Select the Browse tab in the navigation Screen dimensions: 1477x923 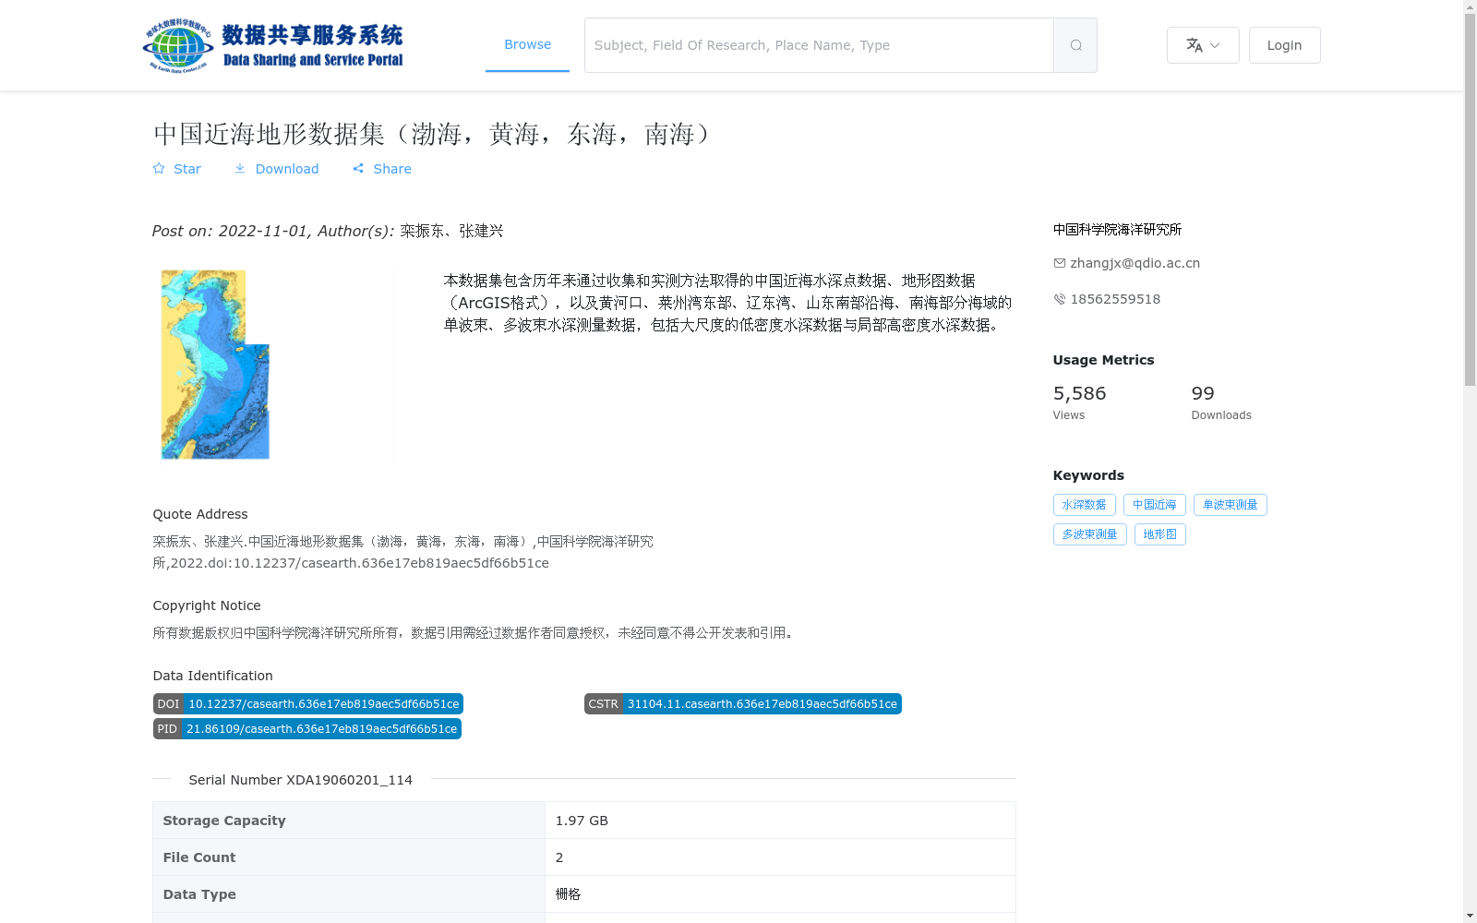pyautogui.click(x=527, y=44)
